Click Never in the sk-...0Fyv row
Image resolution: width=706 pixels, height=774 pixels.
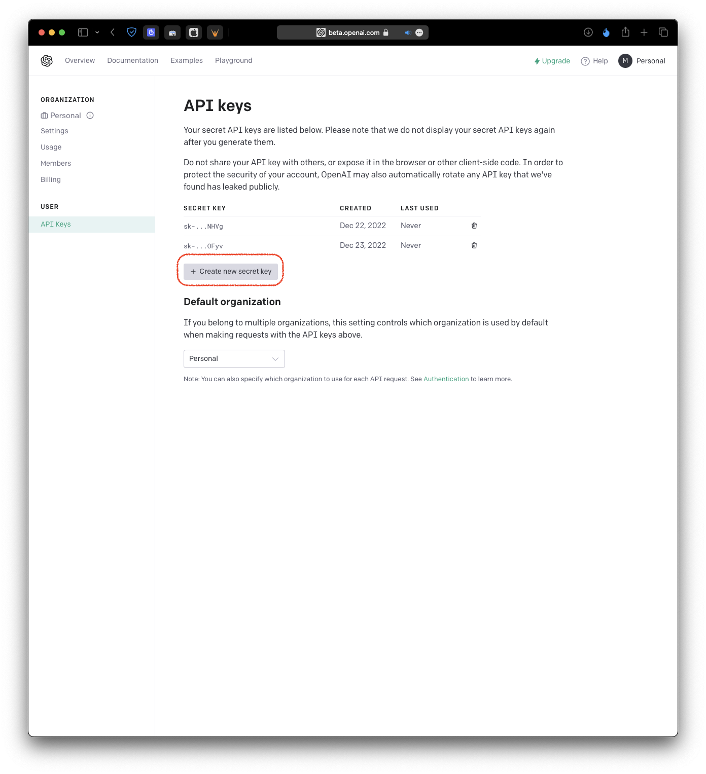[411, 245]
